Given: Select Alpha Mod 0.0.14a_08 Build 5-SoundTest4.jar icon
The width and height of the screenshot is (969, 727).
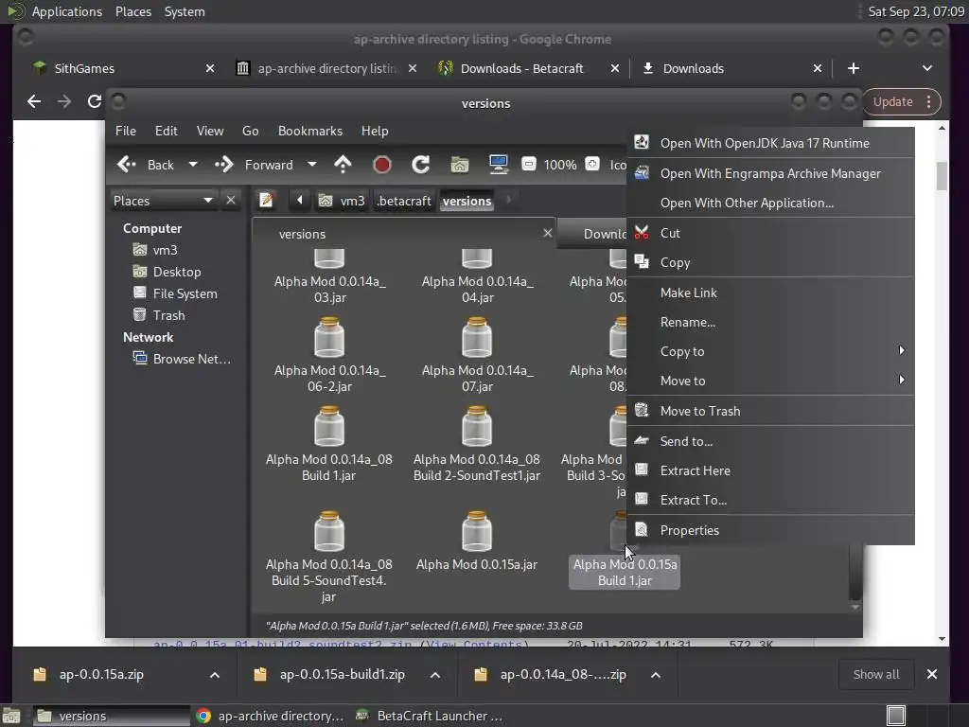Looking at the screenshot, I should pos(329,532).
